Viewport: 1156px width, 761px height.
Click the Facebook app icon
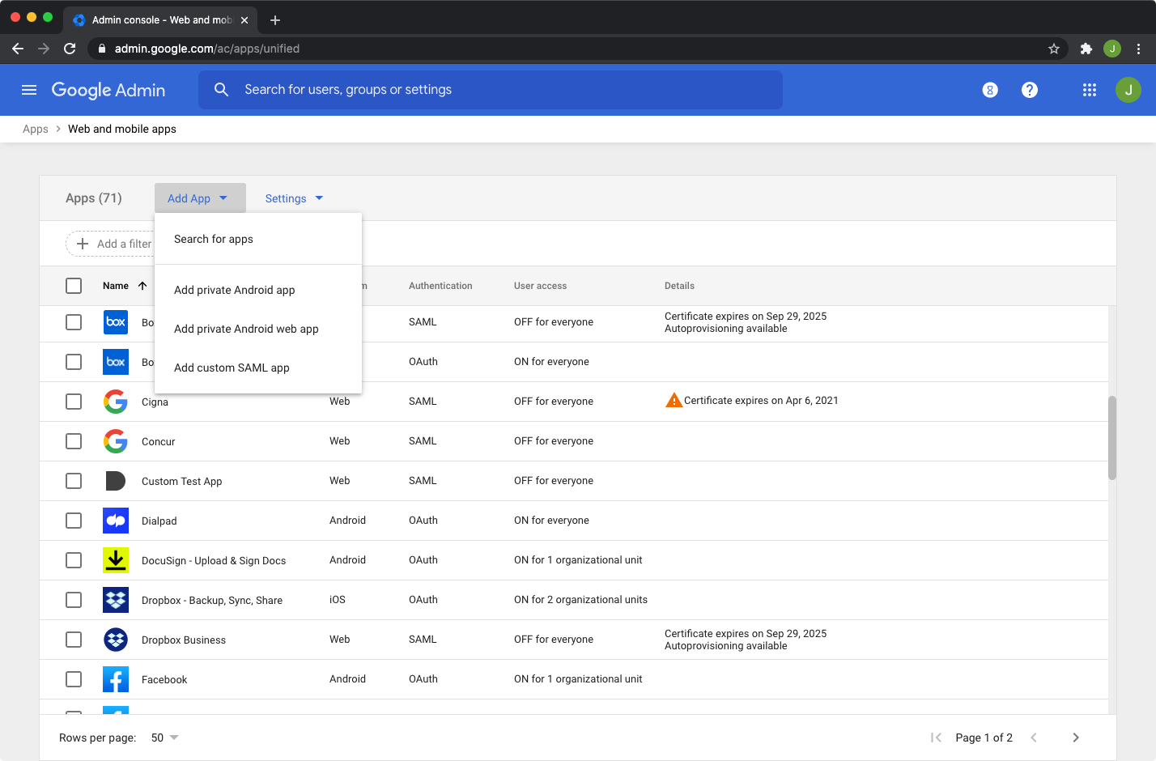tap(116, 679)
